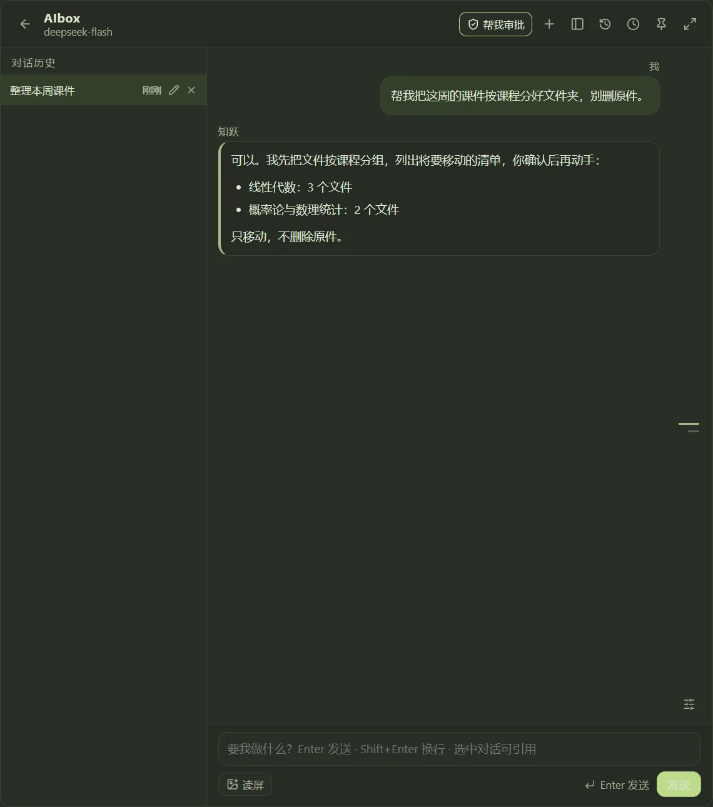This screenshot has height=807, width=713.
Task: Click the 读屏 screen reading button
Action: 245,784
